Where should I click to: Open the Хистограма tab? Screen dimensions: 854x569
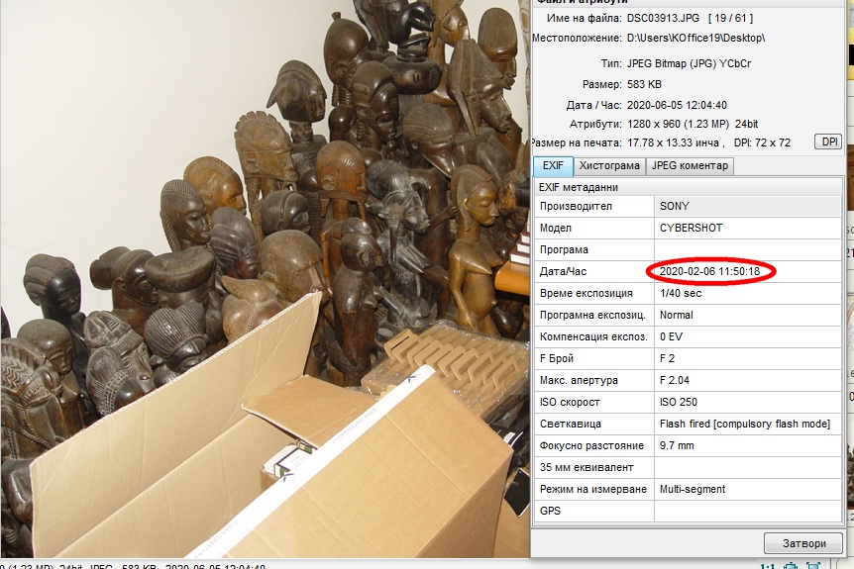[609, 166]
